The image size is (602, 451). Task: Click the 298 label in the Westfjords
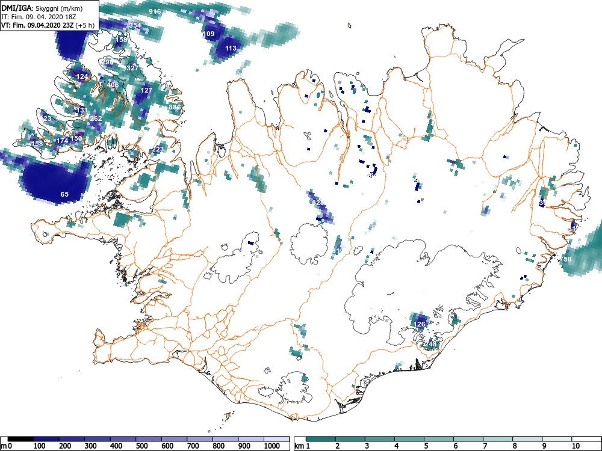click(x=108, y=62)
